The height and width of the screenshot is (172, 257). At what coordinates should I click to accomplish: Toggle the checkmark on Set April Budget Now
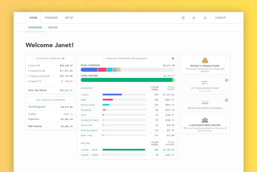point(226,80)
